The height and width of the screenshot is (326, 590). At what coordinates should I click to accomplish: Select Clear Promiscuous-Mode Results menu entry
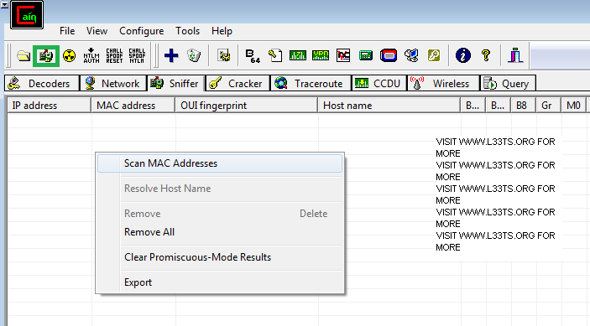[220, 257]
